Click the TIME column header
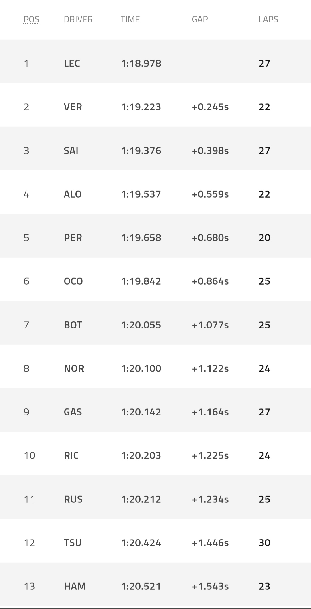311x609 pixels. pyautogui.click(x=130, y=19)
